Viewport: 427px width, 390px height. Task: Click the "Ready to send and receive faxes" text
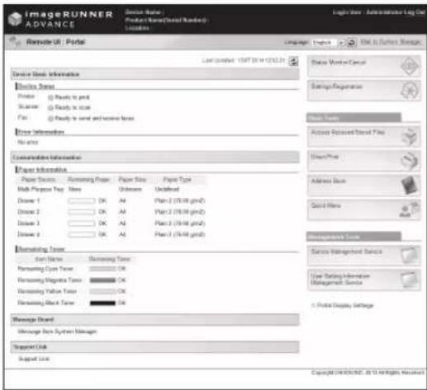[94, 119]
